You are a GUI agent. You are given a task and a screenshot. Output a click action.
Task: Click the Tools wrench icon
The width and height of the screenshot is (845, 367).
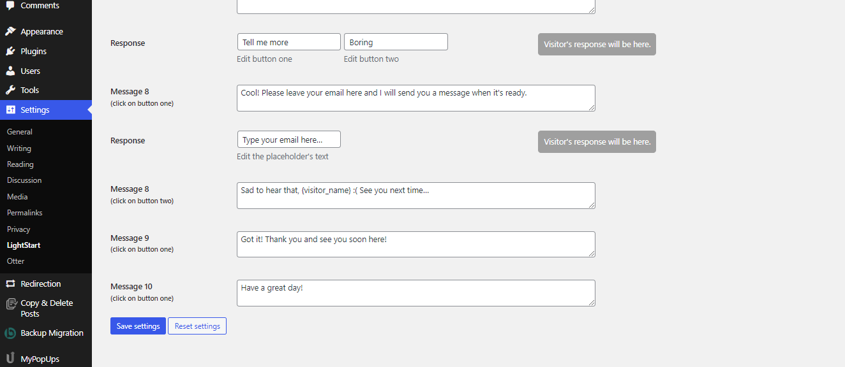coord(10,90)
